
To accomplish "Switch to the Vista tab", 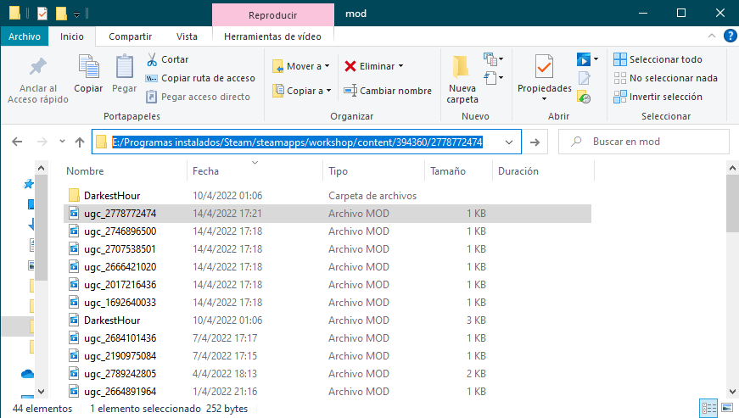I will (187, 36).
